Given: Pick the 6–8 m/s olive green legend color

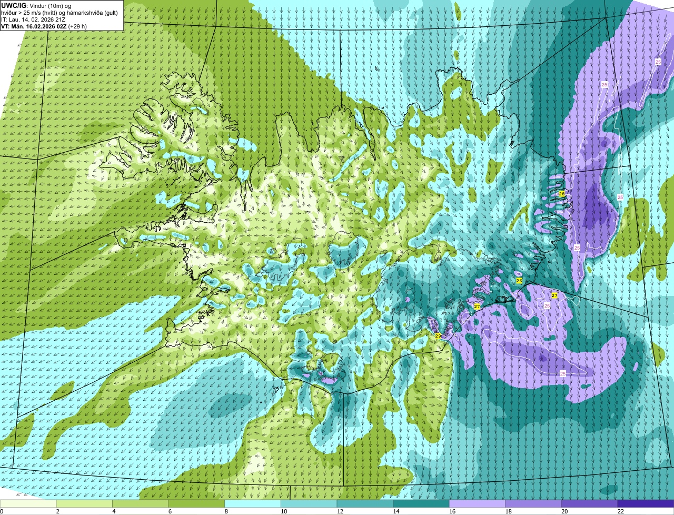Looking at the screenshot, I should pos(196,503).
